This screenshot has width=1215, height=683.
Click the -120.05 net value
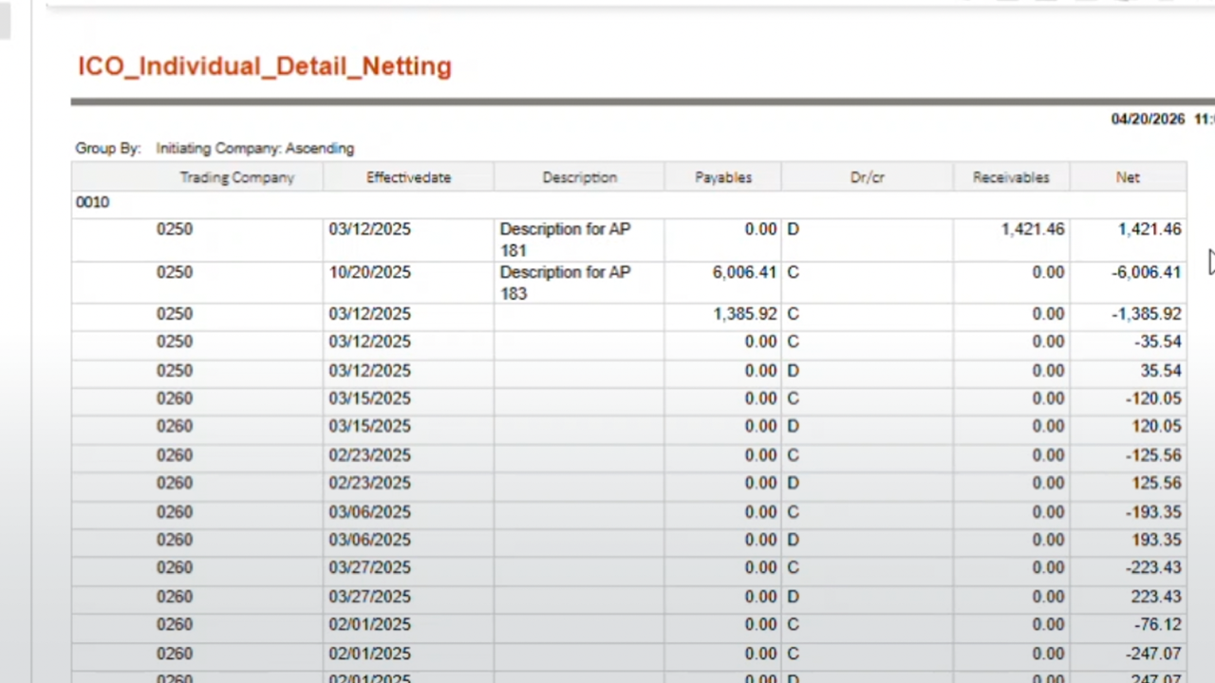(x=1153, y=398)
